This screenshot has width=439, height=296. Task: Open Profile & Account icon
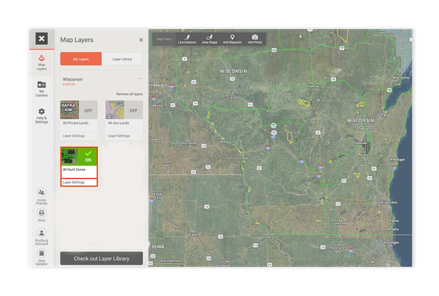click(x=42, y=233)
